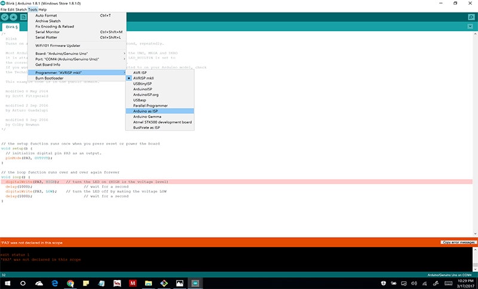Select Arduino Gemma programmer

[x=160, y=116]
